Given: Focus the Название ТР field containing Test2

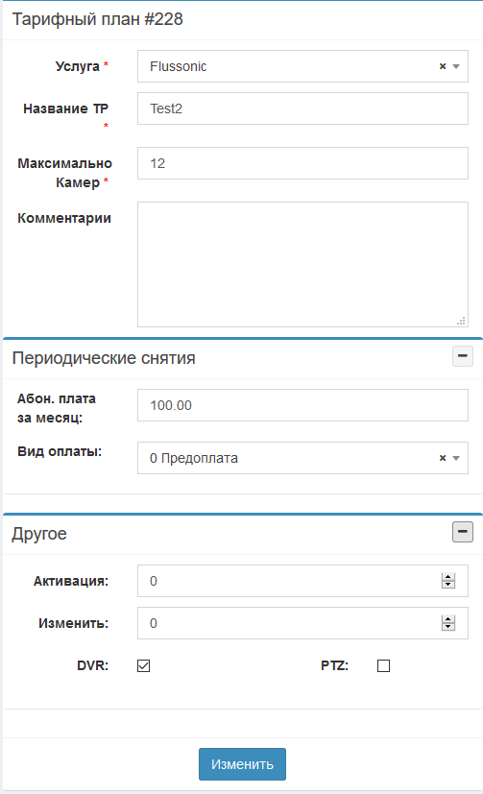Looking at the screenshot, I should click(x=302, y=108).
